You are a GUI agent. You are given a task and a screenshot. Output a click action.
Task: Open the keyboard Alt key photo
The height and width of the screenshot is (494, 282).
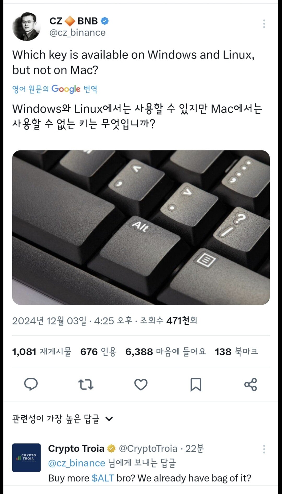tap(141, 227)
